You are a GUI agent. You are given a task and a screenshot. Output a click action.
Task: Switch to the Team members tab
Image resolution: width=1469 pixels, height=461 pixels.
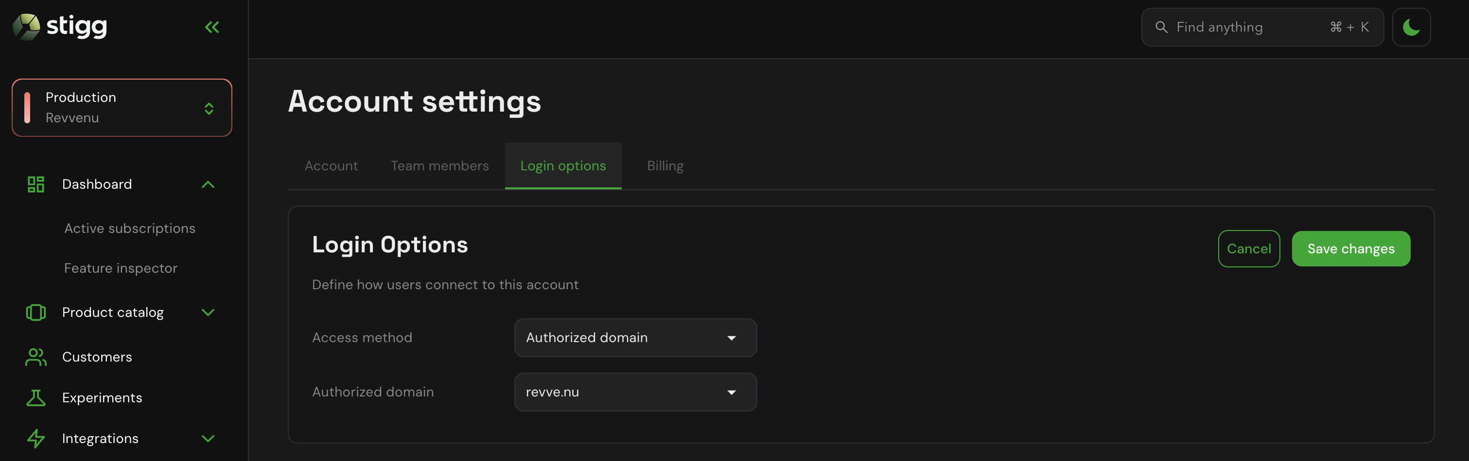[x=439, y=165]
